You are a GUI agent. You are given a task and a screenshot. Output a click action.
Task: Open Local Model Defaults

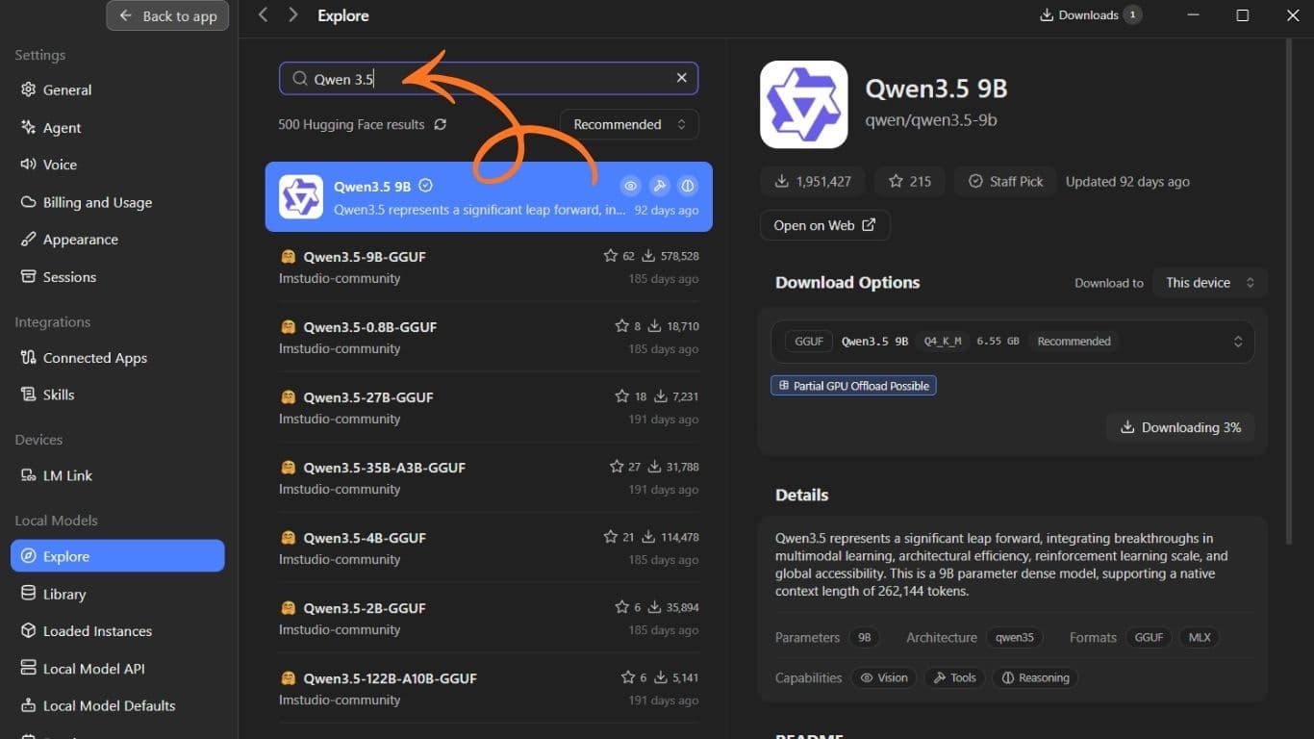[117, 705]
